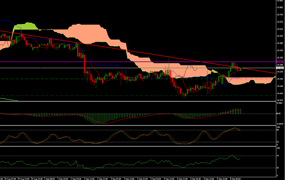The height and width of the screenshot is (180, 285).
Task: Click the 70 level label in RSI panel
Action: (x=278, y=156)
